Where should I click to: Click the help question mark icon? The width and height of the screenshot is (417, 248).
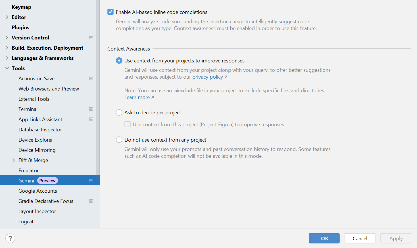[10, 238]
